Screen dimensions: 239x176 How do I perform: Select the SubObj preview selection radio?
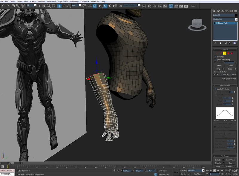point(221,75)
